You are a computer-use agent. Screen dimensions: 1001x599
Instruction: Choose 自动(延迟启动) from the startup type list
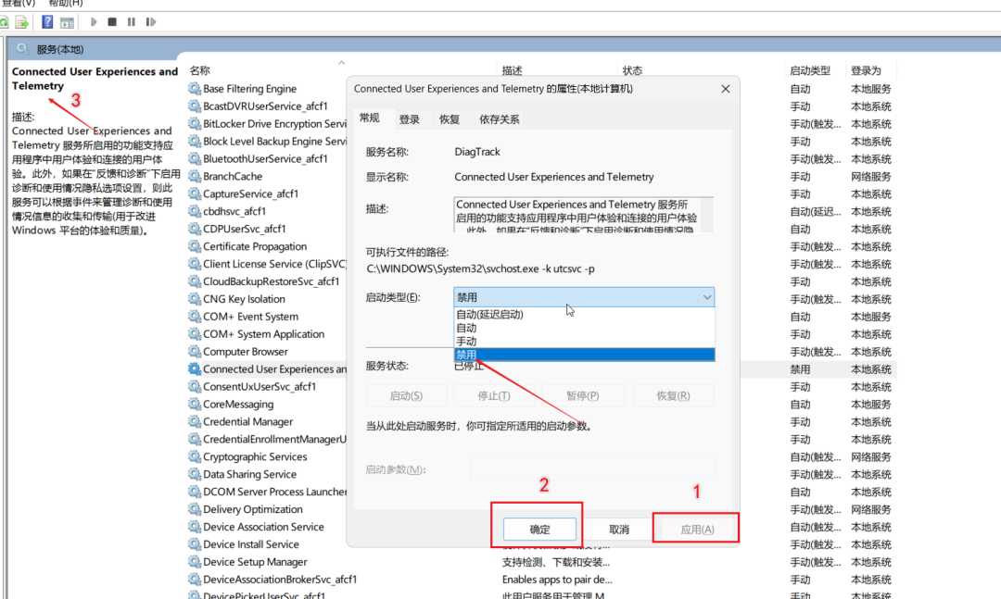(x=490, y=315)
